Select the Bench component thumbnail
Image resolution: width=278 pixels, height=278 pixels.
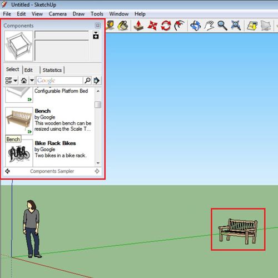pyautogui.click(x=19, y=121)
